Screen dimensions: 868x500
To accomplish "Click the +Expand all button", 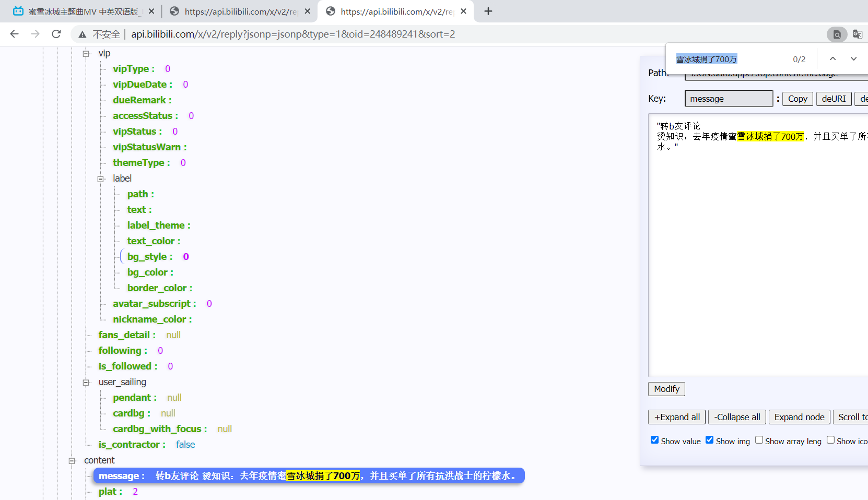I will click(677, 417).
